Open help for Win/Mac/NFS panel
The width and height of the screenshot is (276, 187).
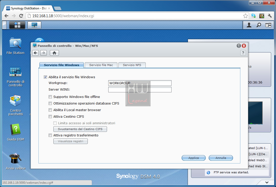click(243, 53)
